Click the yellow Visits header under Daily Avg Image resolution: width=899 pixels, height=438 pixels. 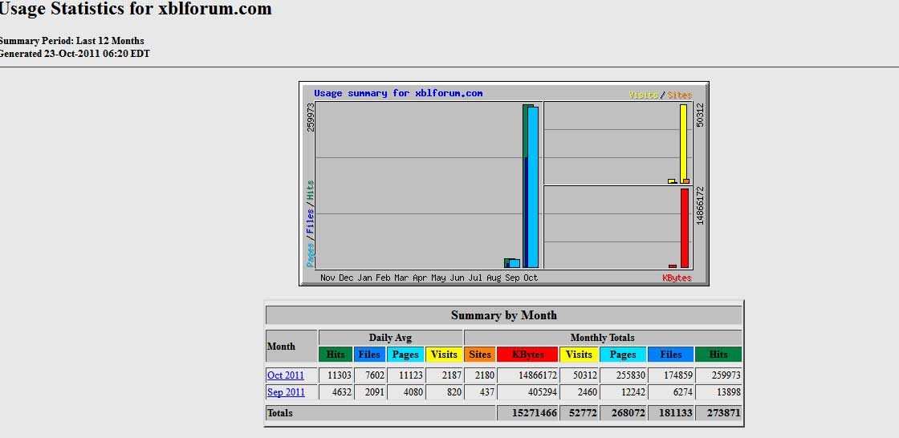[444, 354]
